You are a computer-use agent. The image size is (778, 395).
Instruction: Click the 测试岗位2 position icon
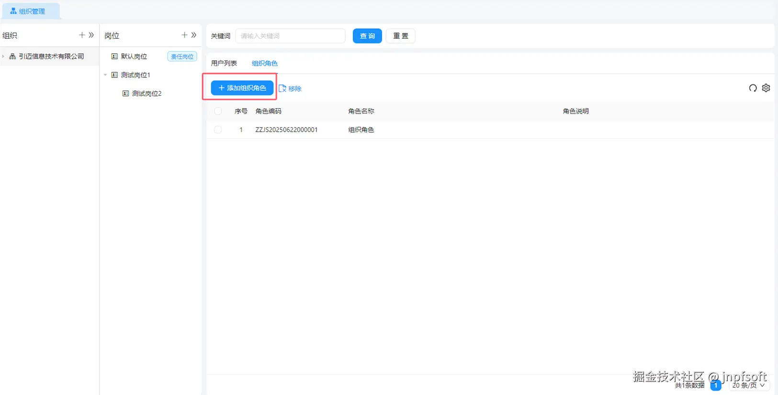pyautogui.click(x=125, y=93)
